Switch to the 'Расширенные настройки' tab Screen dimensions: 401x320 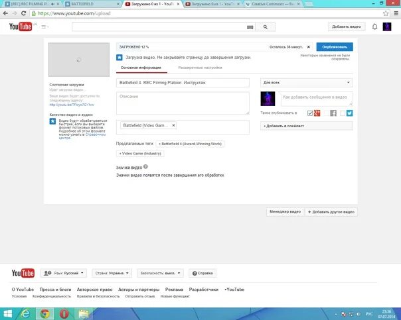pyautogui.click(x=200, y=68)
